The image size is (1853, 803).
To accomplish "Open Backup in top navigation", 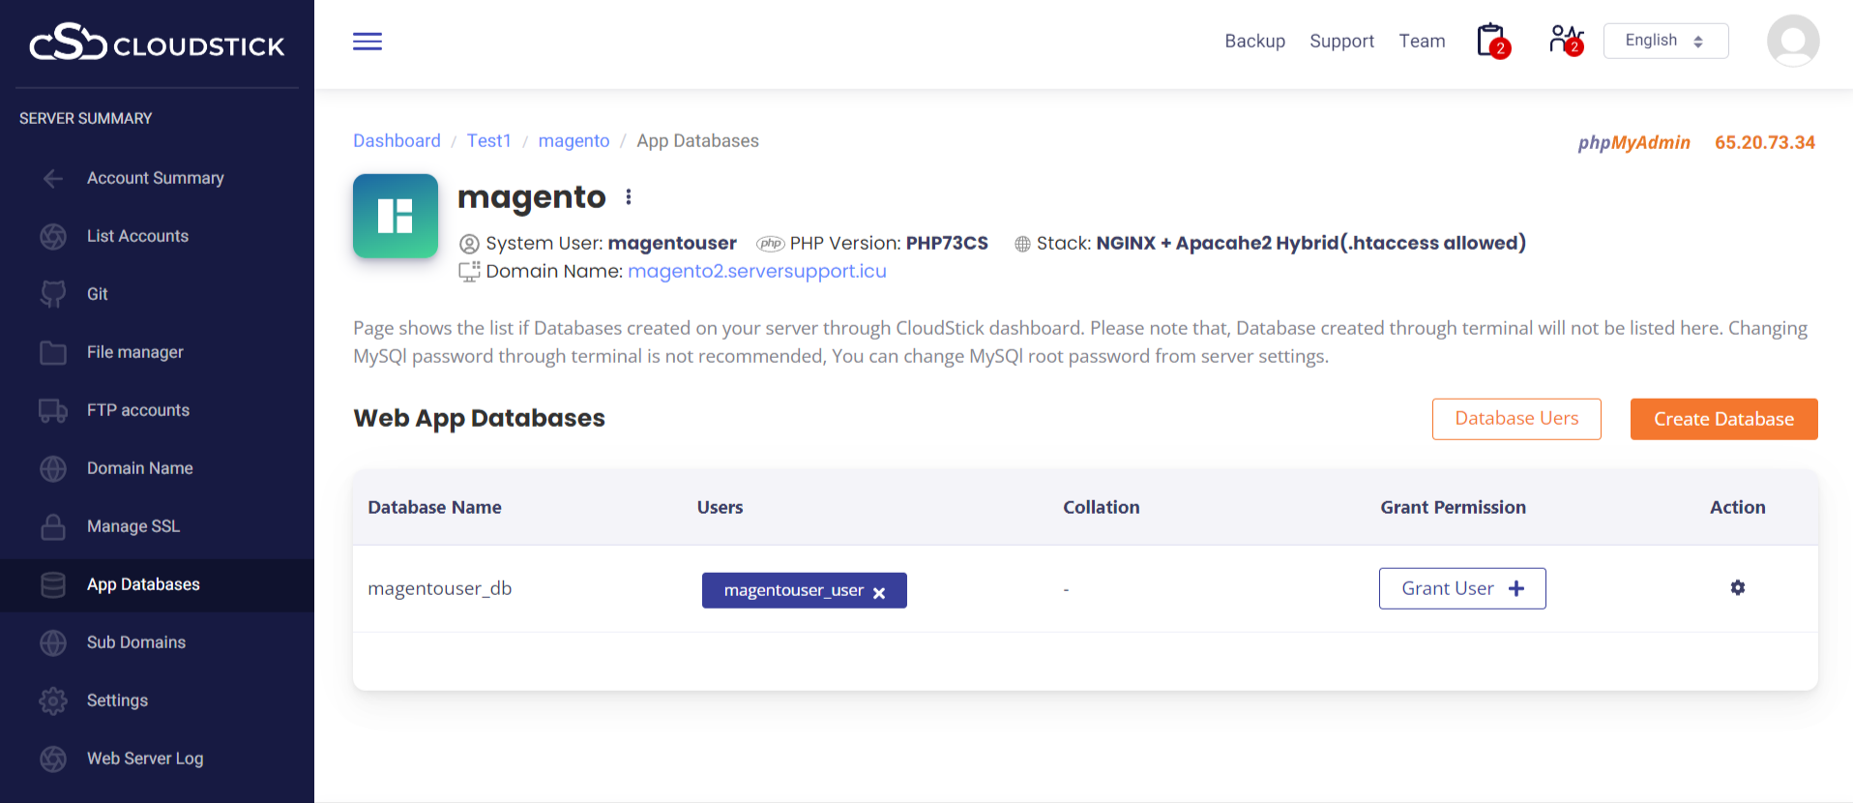I will (x=1254, y=41).
